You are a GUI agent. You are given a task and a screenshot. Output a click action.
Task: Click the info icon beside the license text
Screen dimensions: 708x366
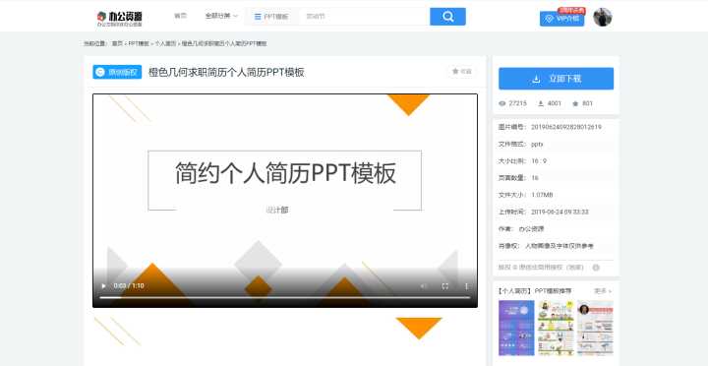596,268
